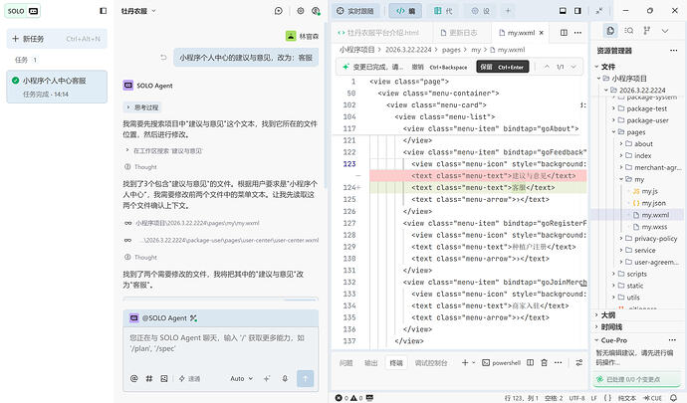Switch to the 问题 panel tab
Screen dimensions: 687x403
click(x=345, y=363)
